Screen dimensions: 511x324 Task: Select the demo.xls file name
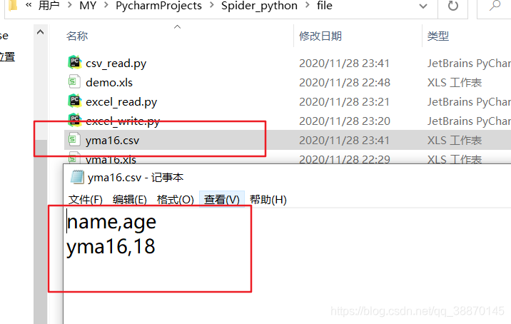click(109, 83)
